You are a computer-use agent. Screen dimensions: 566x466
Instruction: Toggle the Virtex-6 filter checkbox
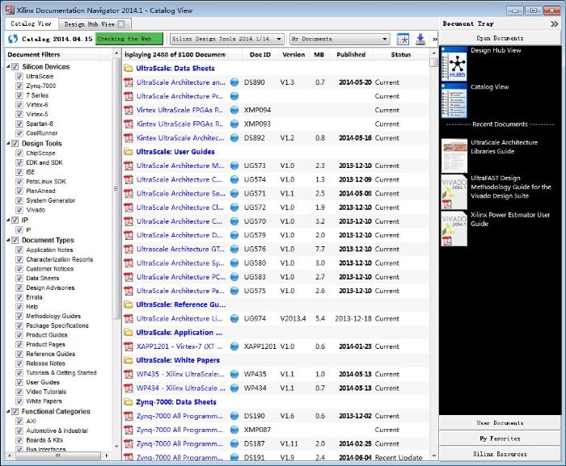(x=19, y=105)
